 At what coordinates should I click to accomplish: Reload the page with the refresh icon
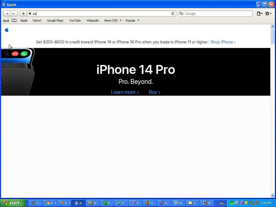173,13
